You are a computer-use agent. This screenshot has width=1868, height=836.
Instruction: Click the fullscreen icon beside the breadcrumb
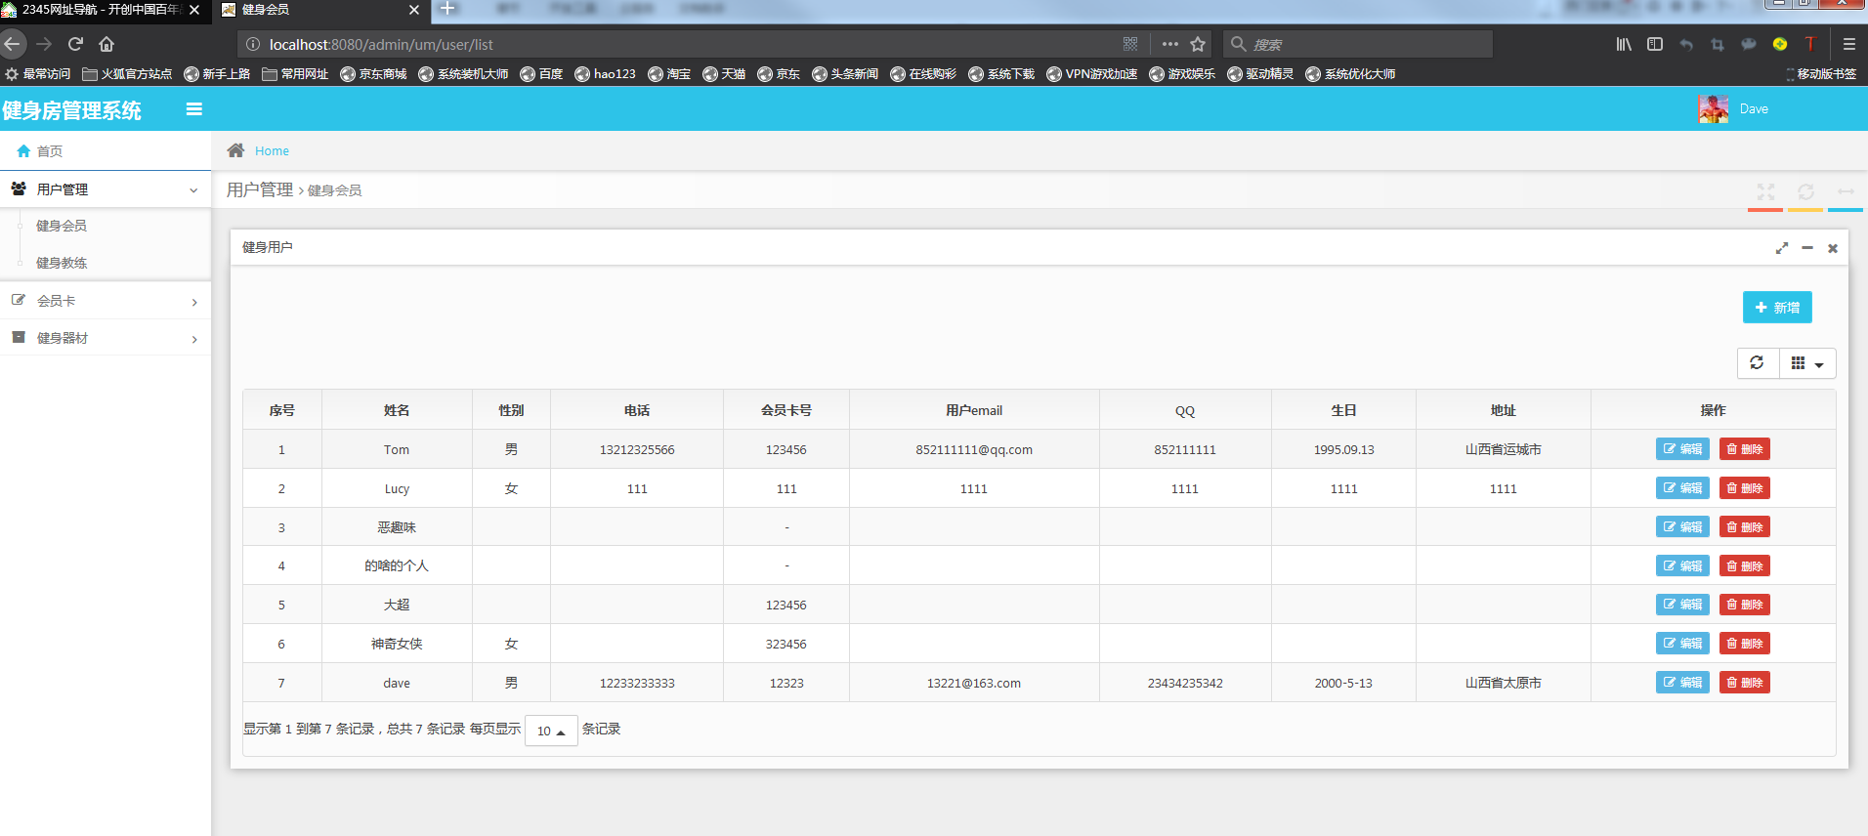pos(1765,191)
